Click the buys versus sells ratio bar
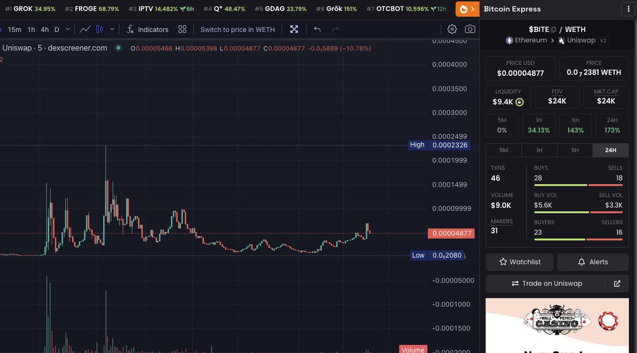637x353 pixels. [x=578, y=185]
